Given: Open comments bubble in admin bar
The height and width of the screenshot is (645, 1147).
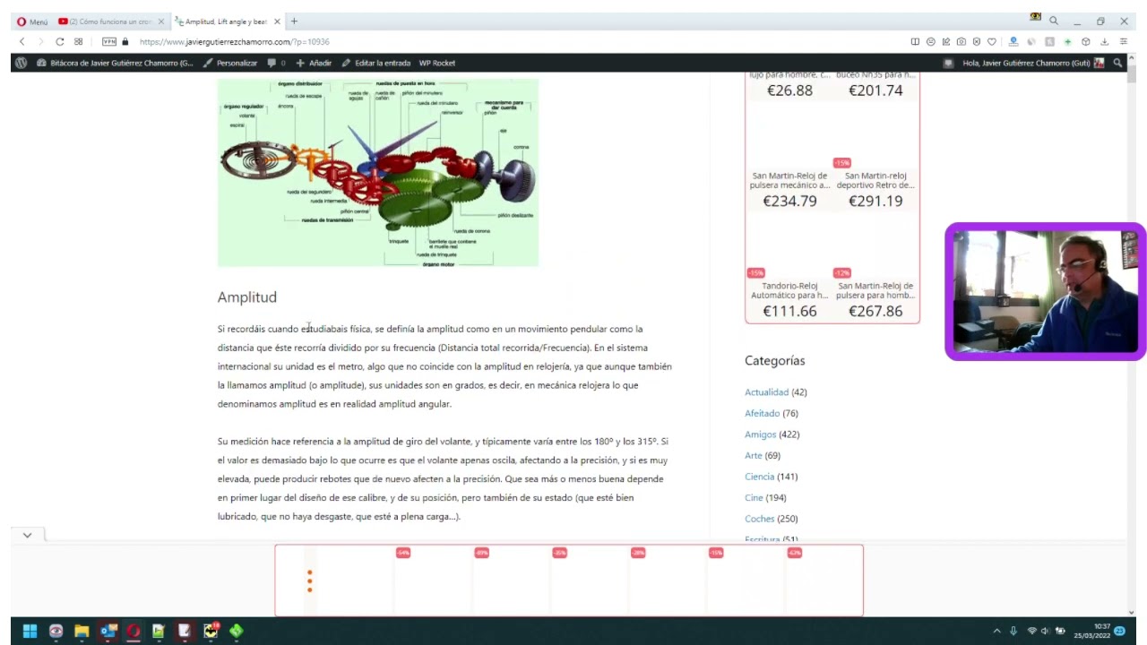Looking at the screenshot, I should (x=276, y=63).
